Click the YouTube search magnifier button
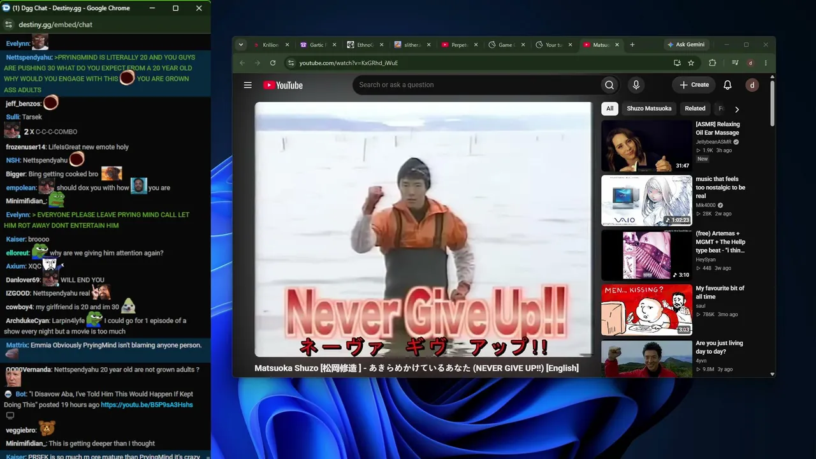The height and width of the screenshot is (459, 816). point(609,85)
